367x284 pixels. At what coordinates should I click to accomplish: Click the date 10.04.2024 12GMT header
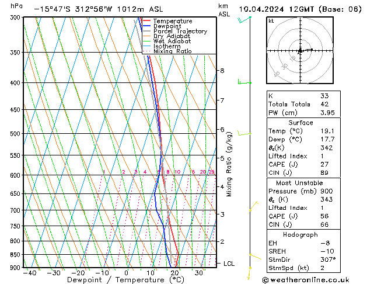click(x=300, y=9)
